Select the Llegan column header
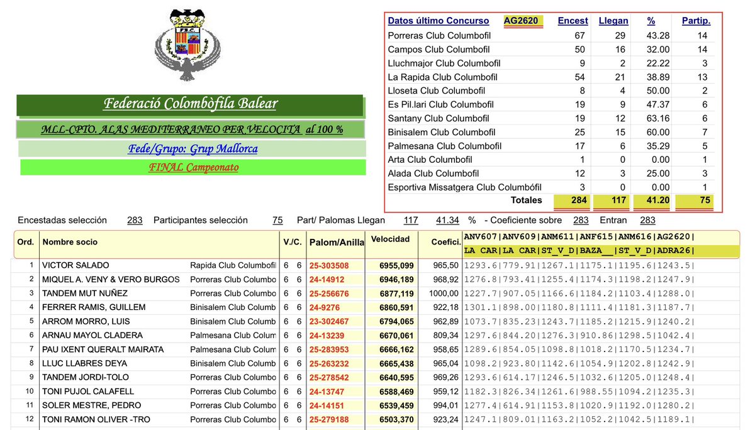Viewport: 755px width, 430px height. (613, 21)
